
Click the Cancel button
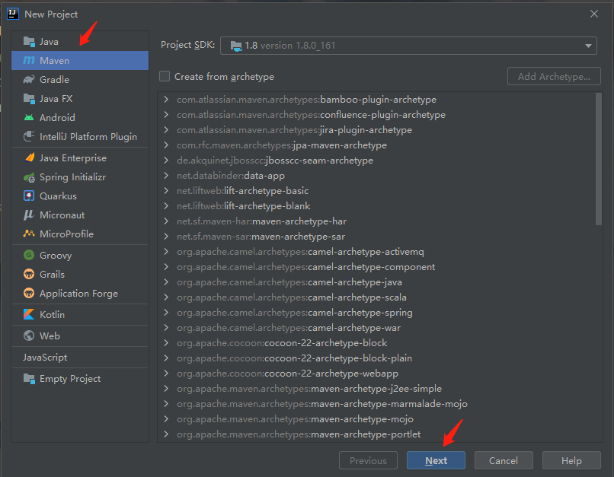coord(504,460)
